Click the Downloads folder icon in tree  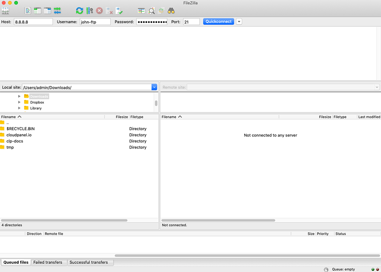[x=26, y=96]
